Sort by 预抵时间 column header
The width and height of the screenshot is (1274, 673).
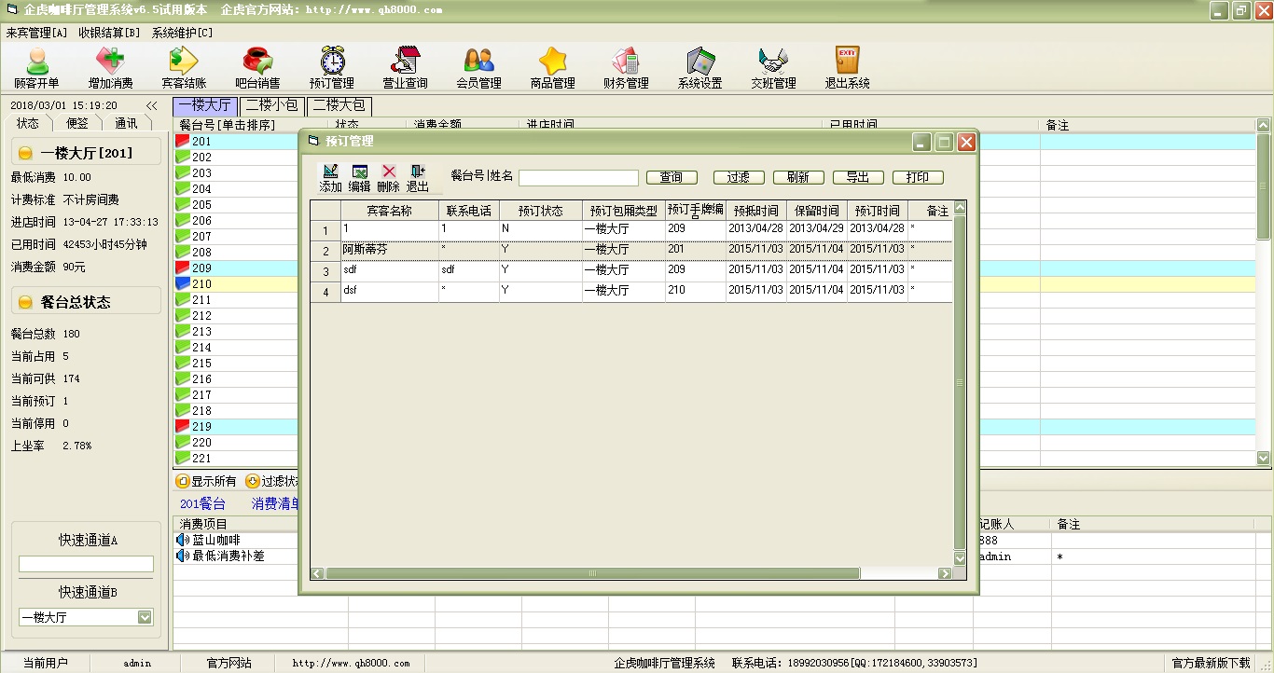(755, 211)
